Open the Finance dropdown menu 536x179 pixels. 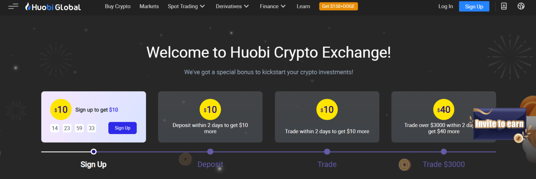click(273, 6)
